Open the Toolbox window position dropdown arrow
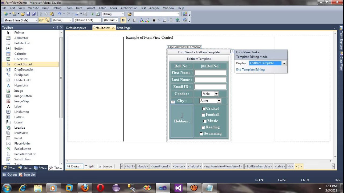The height and width of the screenshot is (193, 344). coord(53,28)
